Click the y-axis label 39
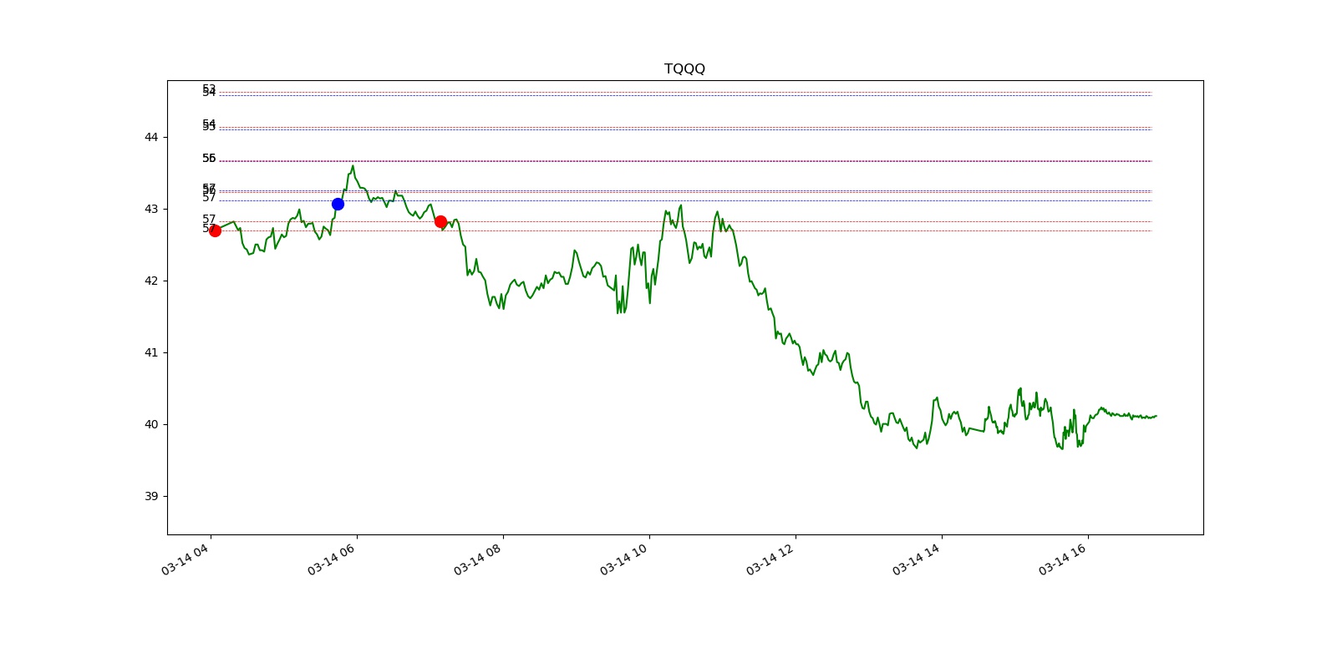1337x668 pixels. [151, 496]
